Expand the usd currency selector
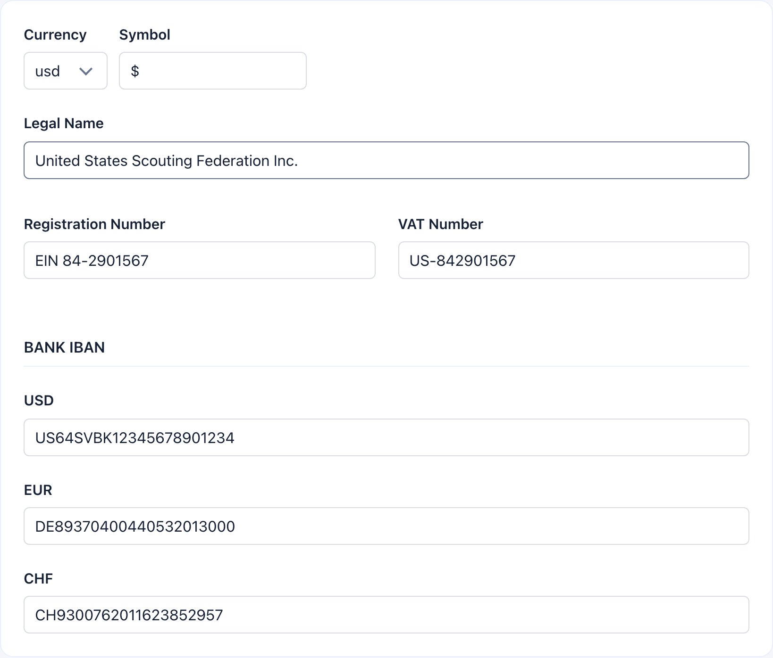Image resolution: width=773 pixels, height=658 pixels. pos(65,71)
